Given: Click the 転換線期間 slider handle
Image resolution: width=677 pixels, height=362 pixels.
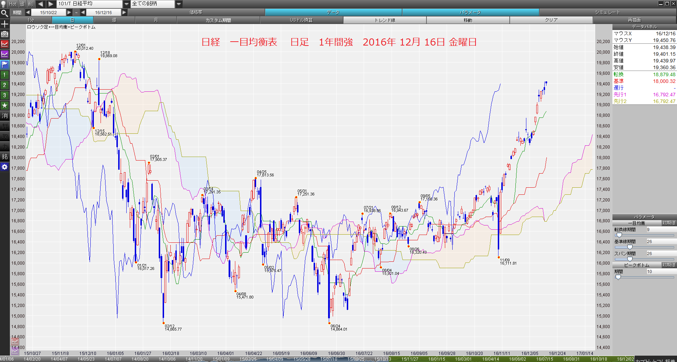Looking at the screenshot, I should click(619, 235).
